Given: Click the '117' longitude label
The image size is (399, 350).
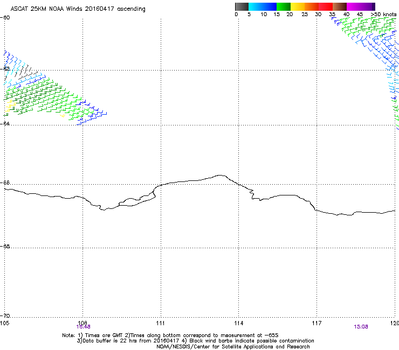Looking at the screenshot, I should click(x=317, y=323).
